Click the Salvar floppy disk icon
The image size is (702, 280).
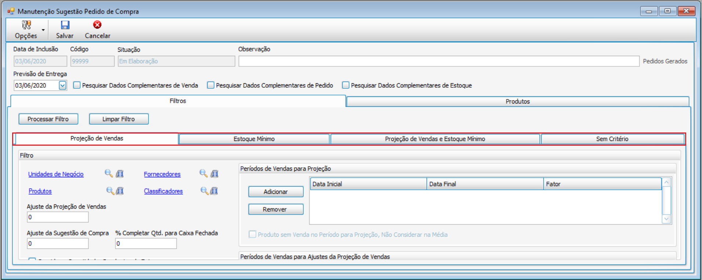coord(65,25)
